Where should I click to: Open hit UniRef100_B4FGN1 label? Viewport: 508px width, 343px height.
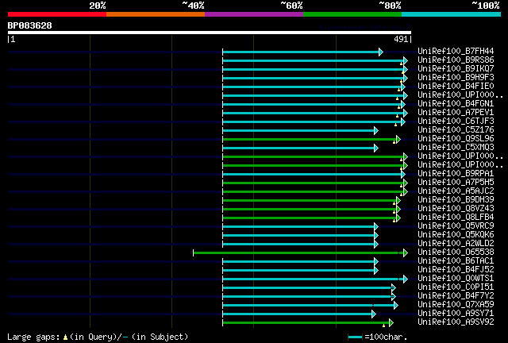[x=456, y=104]
